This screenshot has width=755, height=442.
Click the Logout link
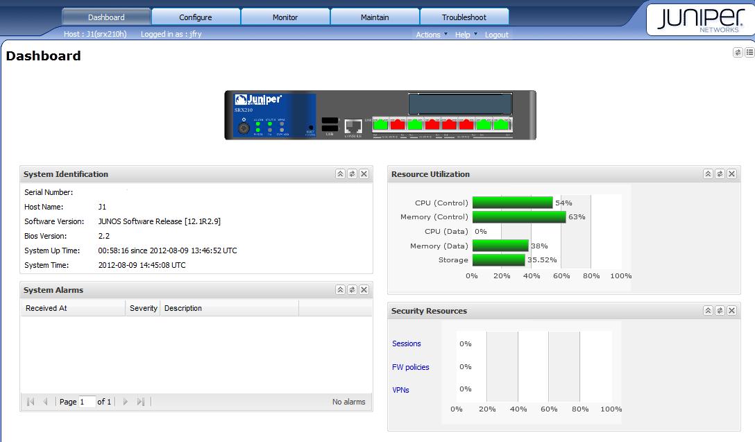click(x=496, y=35)
